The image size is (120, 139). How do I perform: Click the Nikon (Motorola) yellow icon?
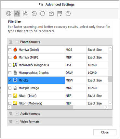tap(15, 103)
